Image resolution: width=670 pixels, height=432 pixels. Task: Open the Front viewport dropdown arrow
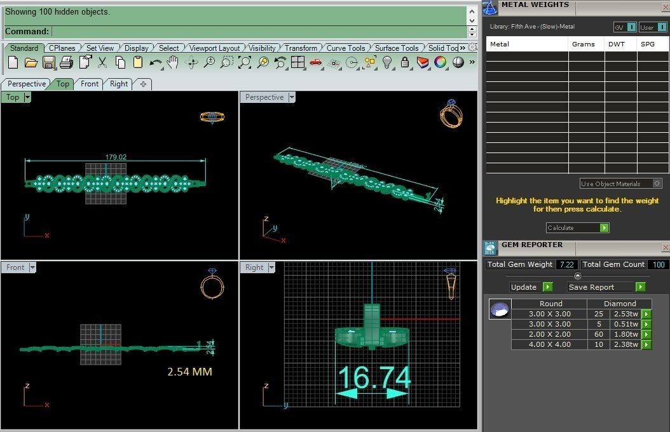tap(32, 267)
